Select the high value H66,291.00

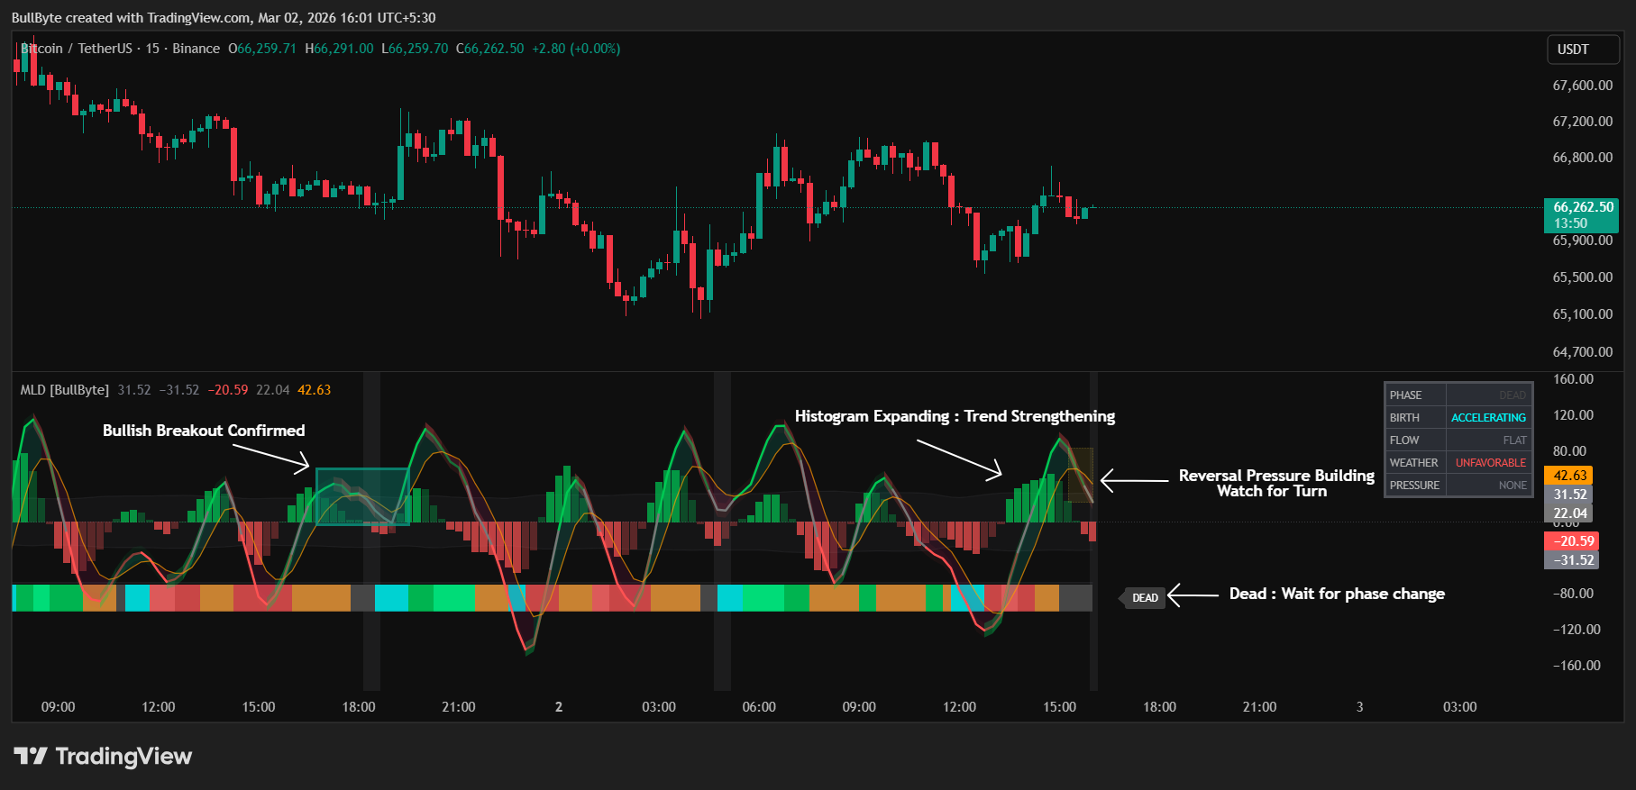click(339, 49)
